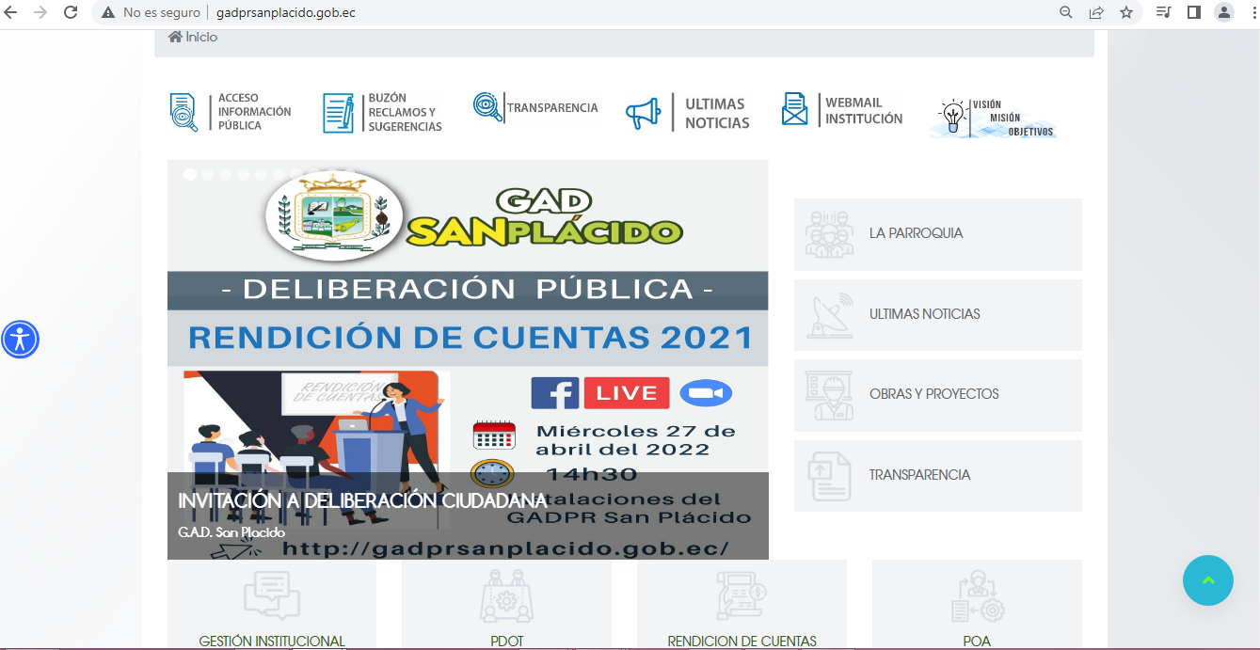Viewport: 1260px width, 650px height.
Task: Open Buzón Reclamos y Sugerencias icon
Action: pos(338,113)
